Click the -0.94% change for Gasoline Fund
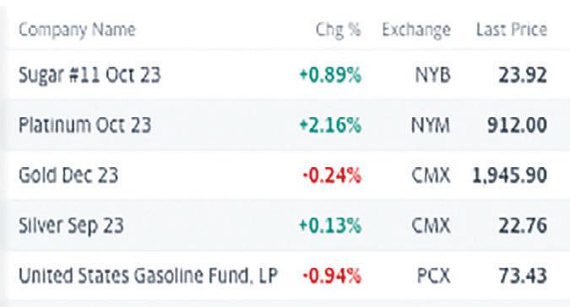Screen dimensions: 570x307 tap(332, 276)
